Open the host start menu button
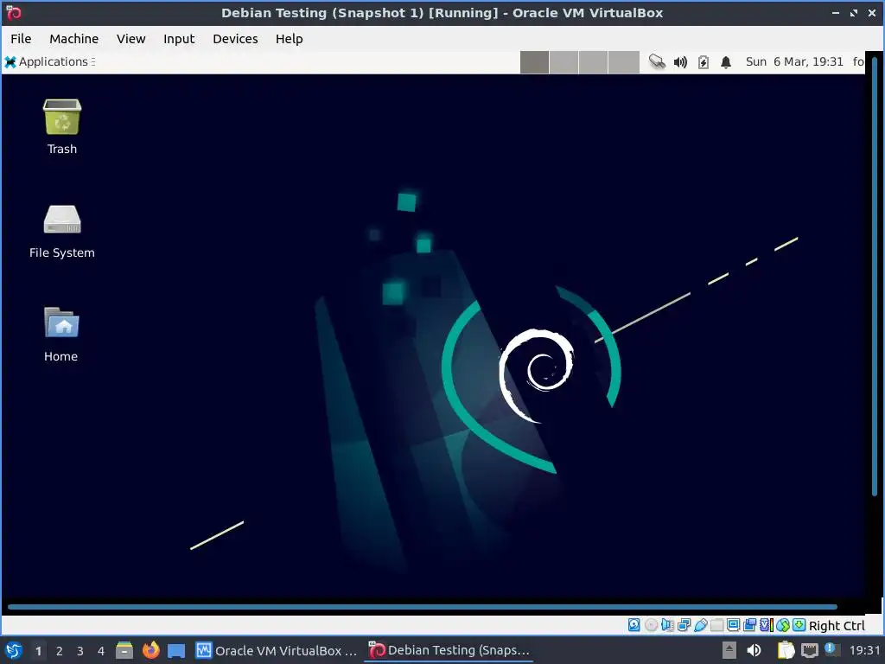This screenshot has width=885, height=664. click(x=13, y=650)
